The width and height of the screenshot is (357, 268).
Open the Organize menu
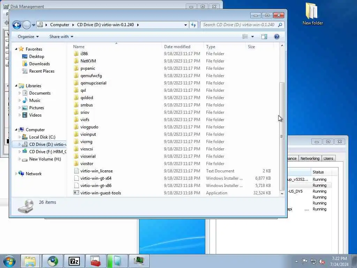(28, 37)
